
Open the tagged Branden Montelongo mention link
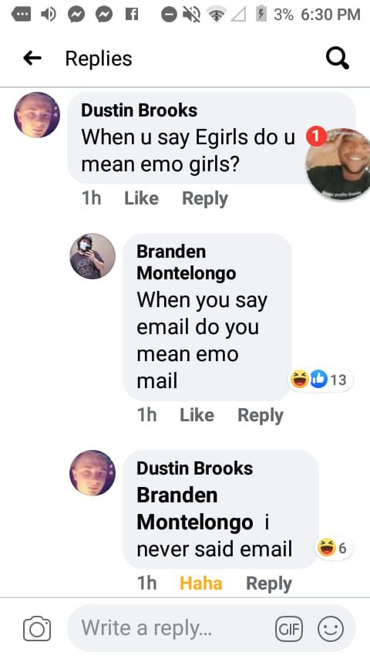(195, 509)
